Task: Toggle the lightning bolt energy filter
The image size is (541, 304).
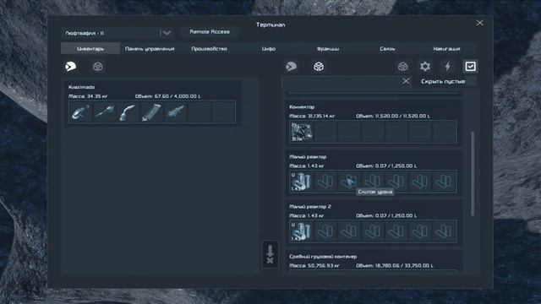Action: click(447, 67)
